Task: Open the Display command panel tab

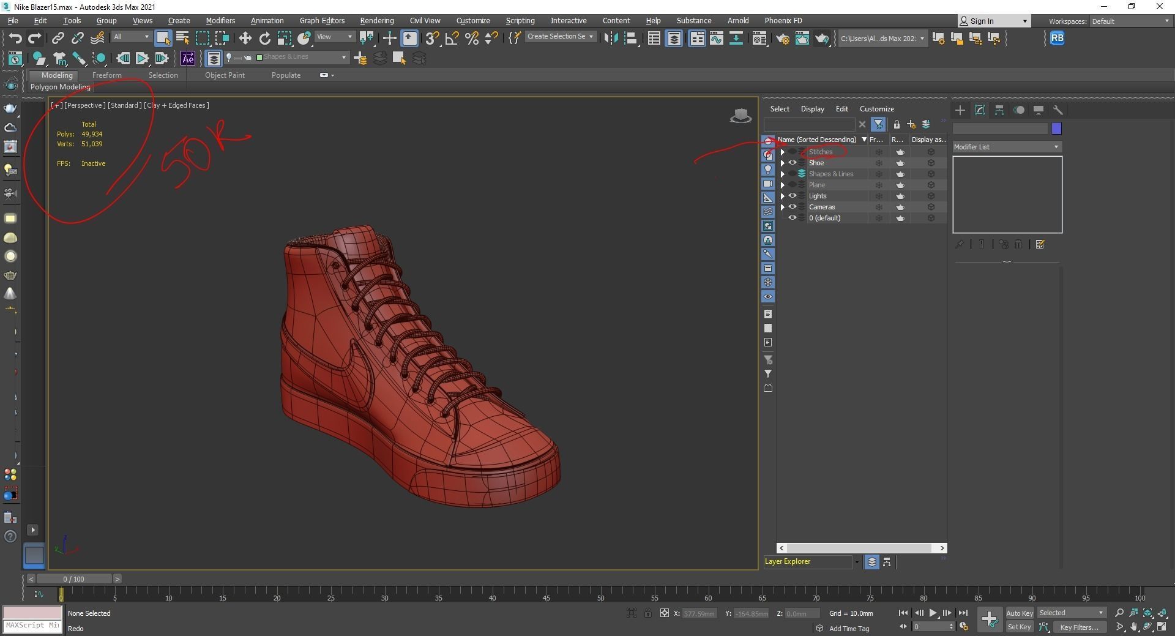Action: point(1039,110)
